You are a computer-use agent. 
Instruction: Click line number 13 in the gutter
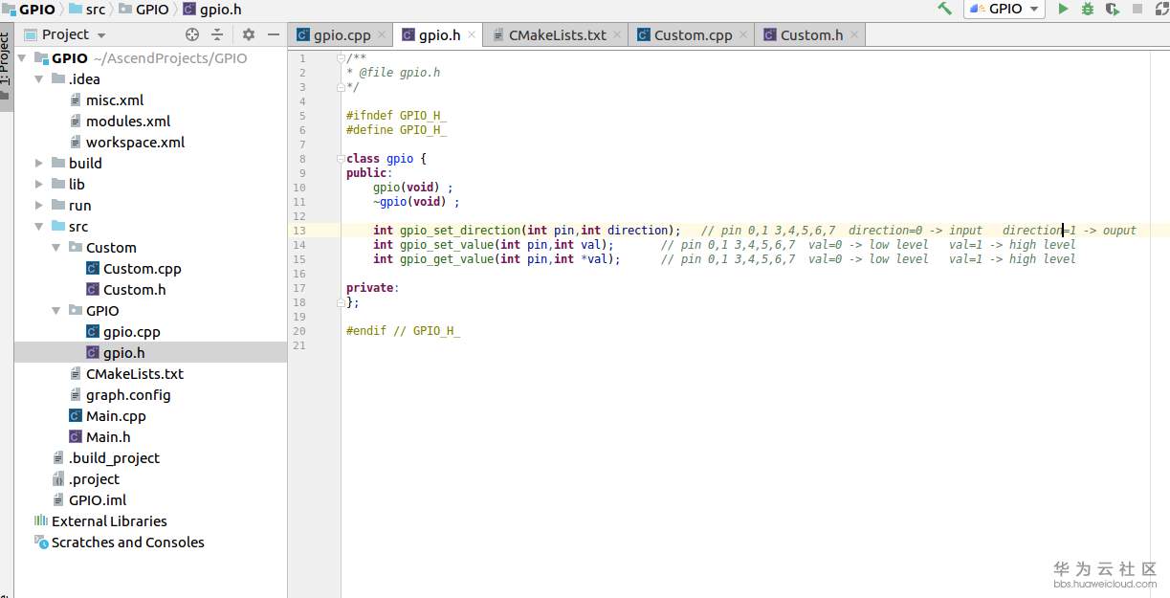pos(300,231)
